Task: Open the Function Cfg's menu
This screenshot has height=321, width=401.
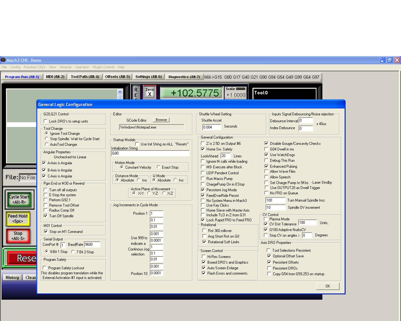Action: [x=34, y=67]
